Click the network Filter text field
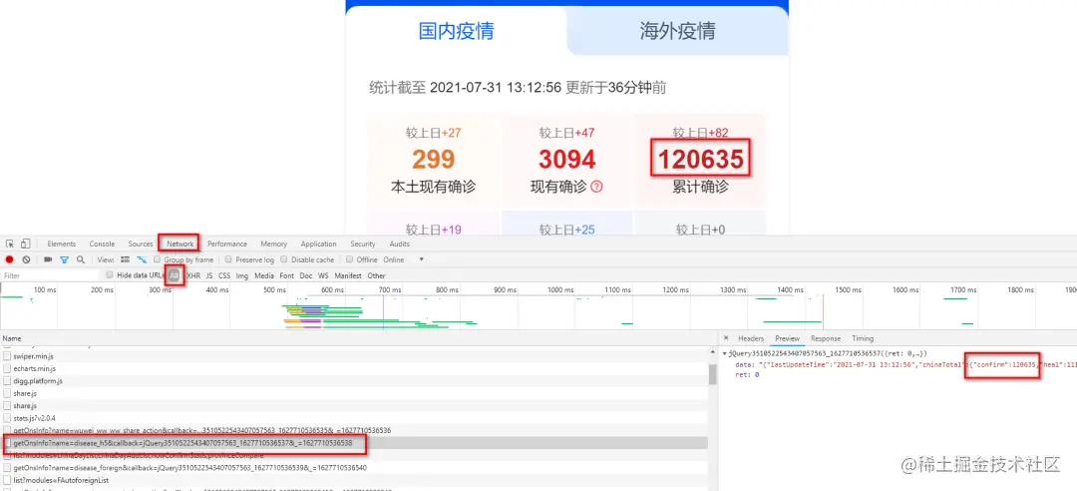This screenshot has height=491, width=1077. coord(50,275)
